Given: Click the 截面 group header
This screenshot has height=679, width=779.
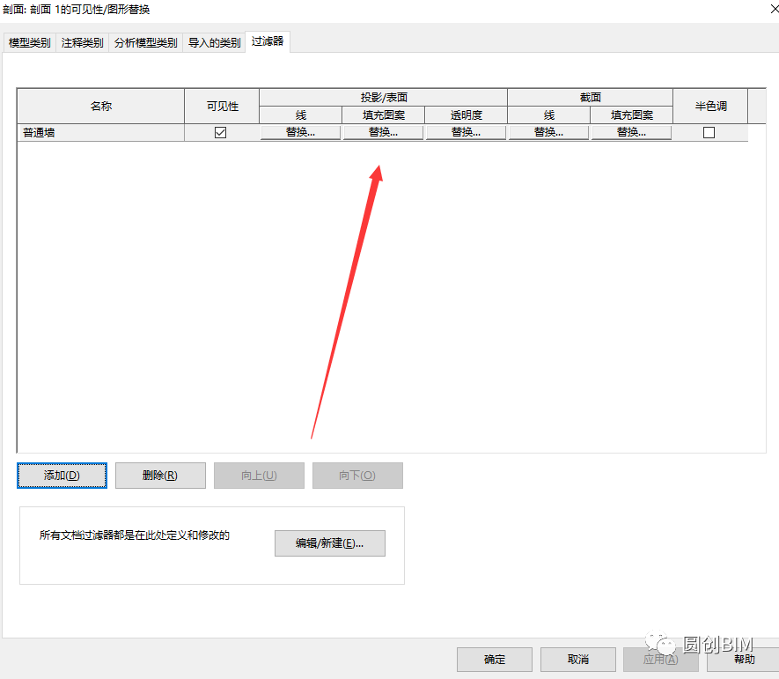Looking at the screenshot, I should tap(591, 98).
